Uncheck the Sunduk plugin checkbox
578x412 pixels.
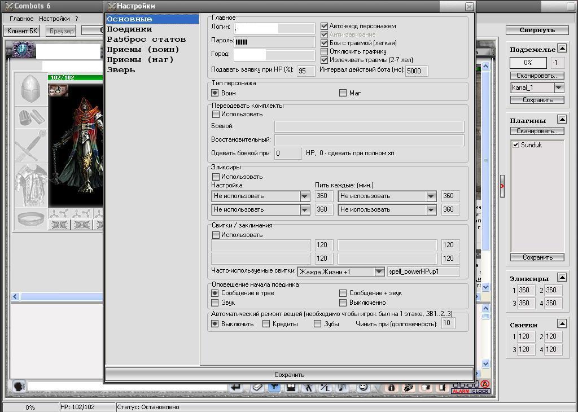pos(515,145)
